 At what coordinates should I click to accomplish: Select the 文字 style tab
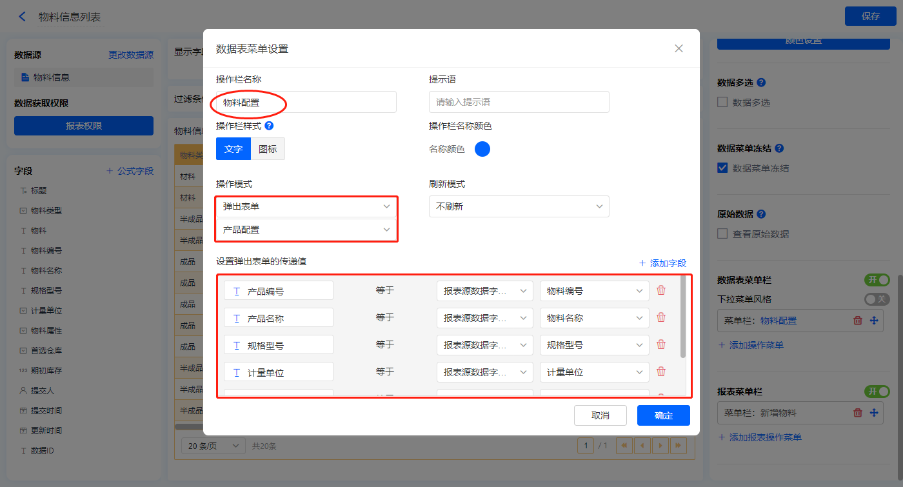(x=233, y=149)
